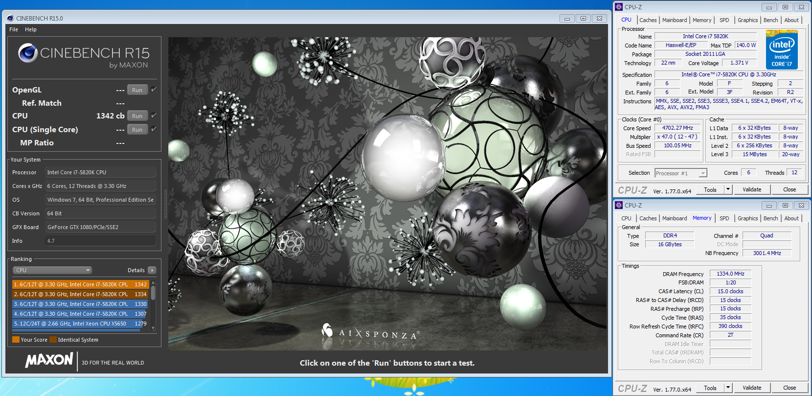Click the orange Your Score color swatch
Screen dimensions: 812x396
pos(16,340)
